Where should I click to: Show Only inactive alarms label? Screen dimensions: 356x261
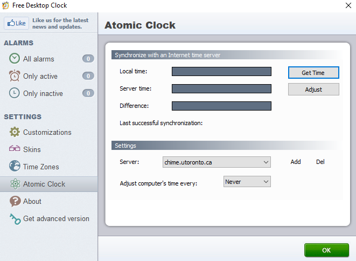(43, 93)
